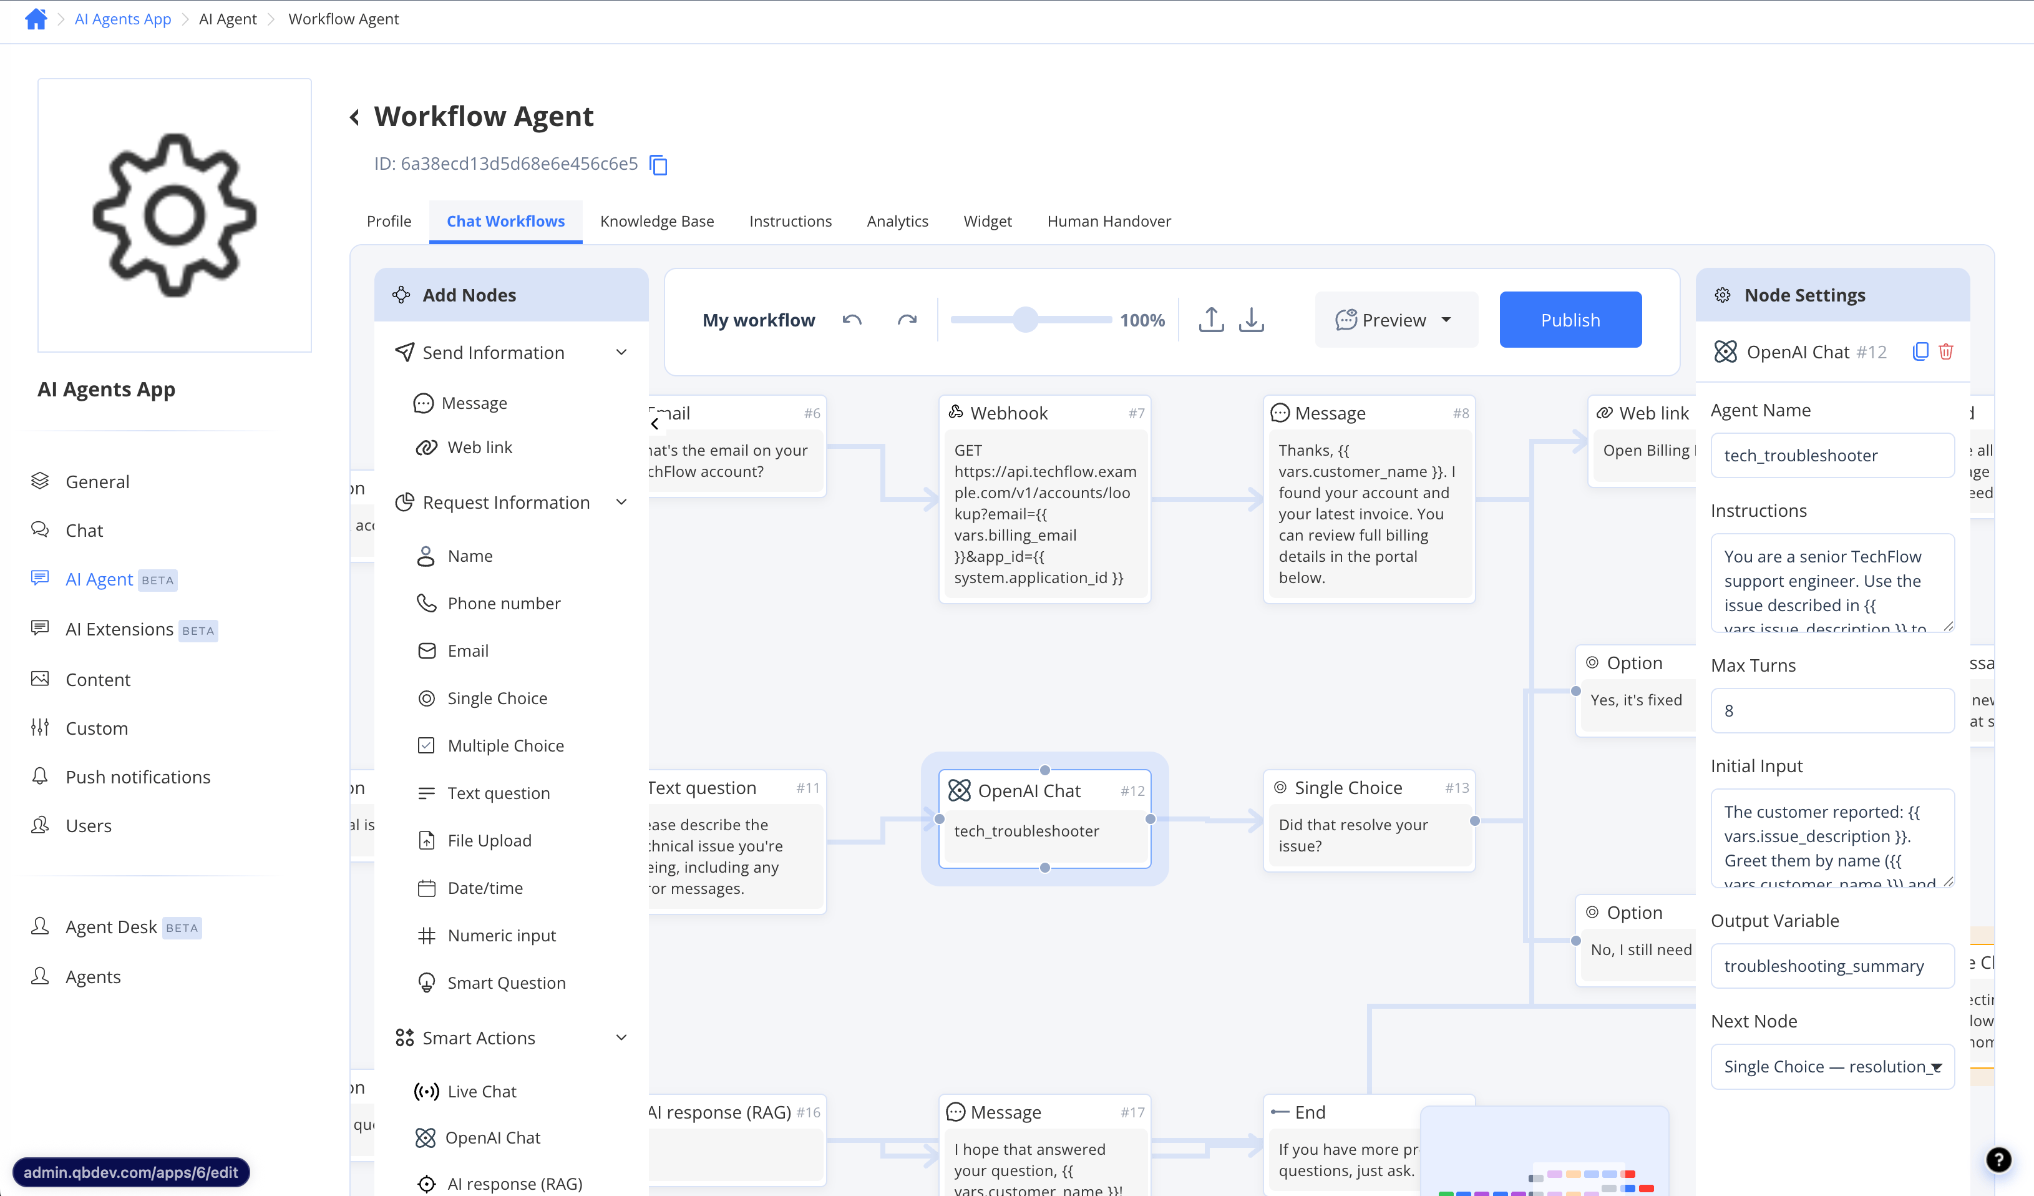
Task: Select the OpenAI Chat #12 node on canvas
Action: point(1044,818)
